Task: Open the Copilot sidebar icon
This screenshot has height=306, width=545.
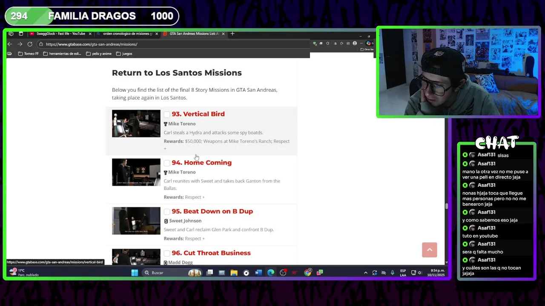Action: [x=369, y=43]
